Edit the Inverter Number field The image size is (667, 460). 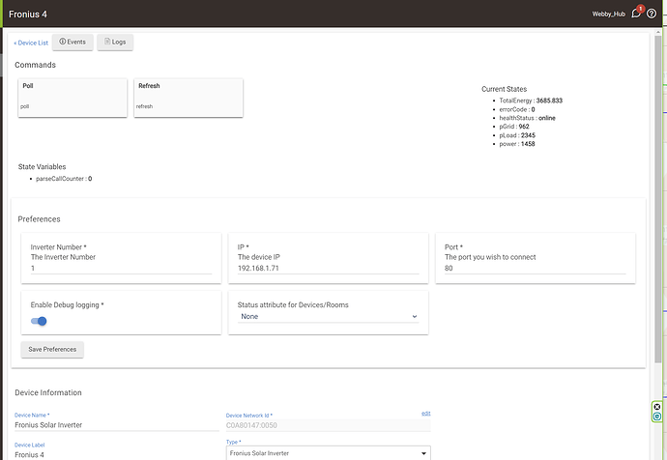[121, 269]
